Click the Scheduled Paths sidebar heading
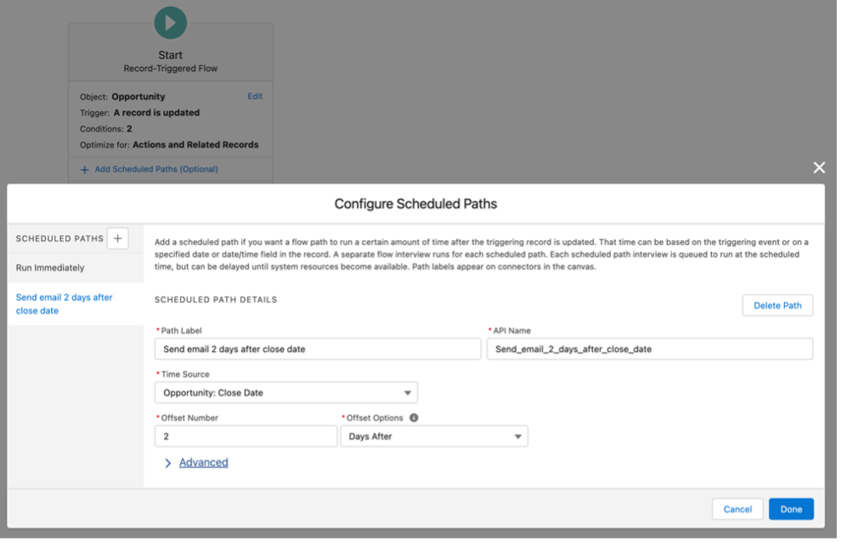 tap(59, 238)
